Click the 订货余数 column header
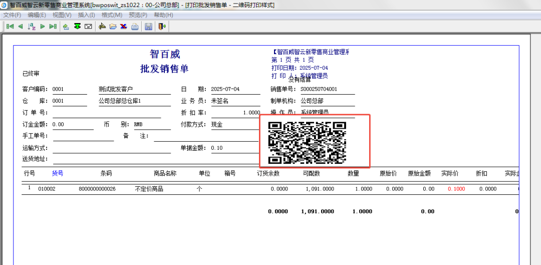 (x=268, y=173)
